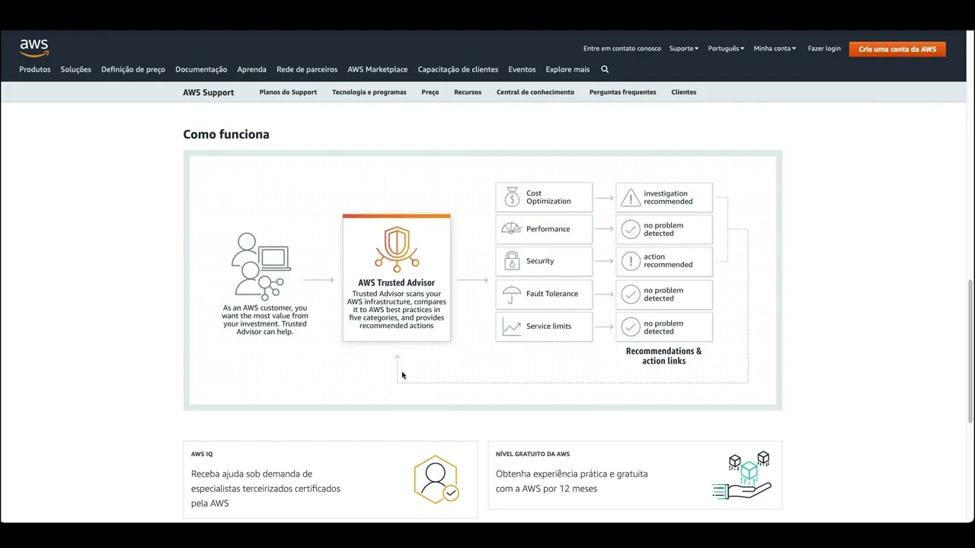This screenshot has height=548, width=975.
Task: Click the AWS Trusted Advisor title text
Action: point(397,282)
